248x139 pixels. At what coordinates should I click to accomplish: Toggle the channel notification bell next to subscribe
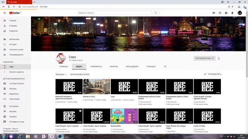coord(219,58)
